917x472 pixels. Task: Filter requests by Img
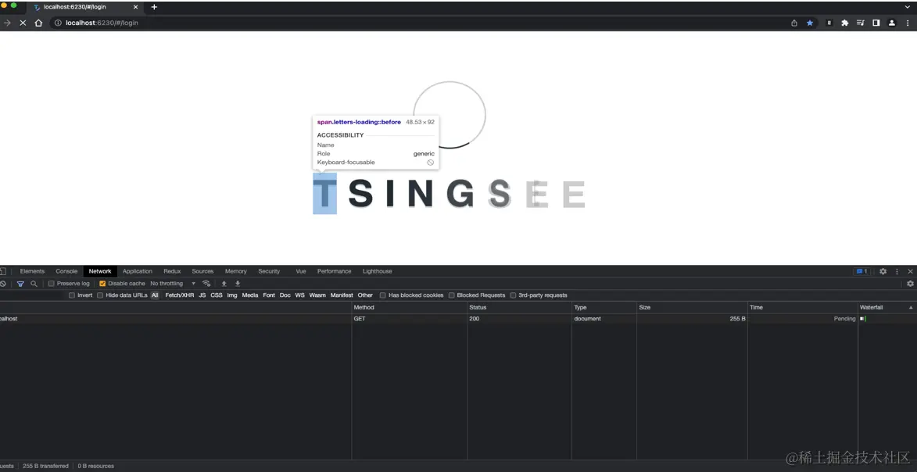pos(232,295)
